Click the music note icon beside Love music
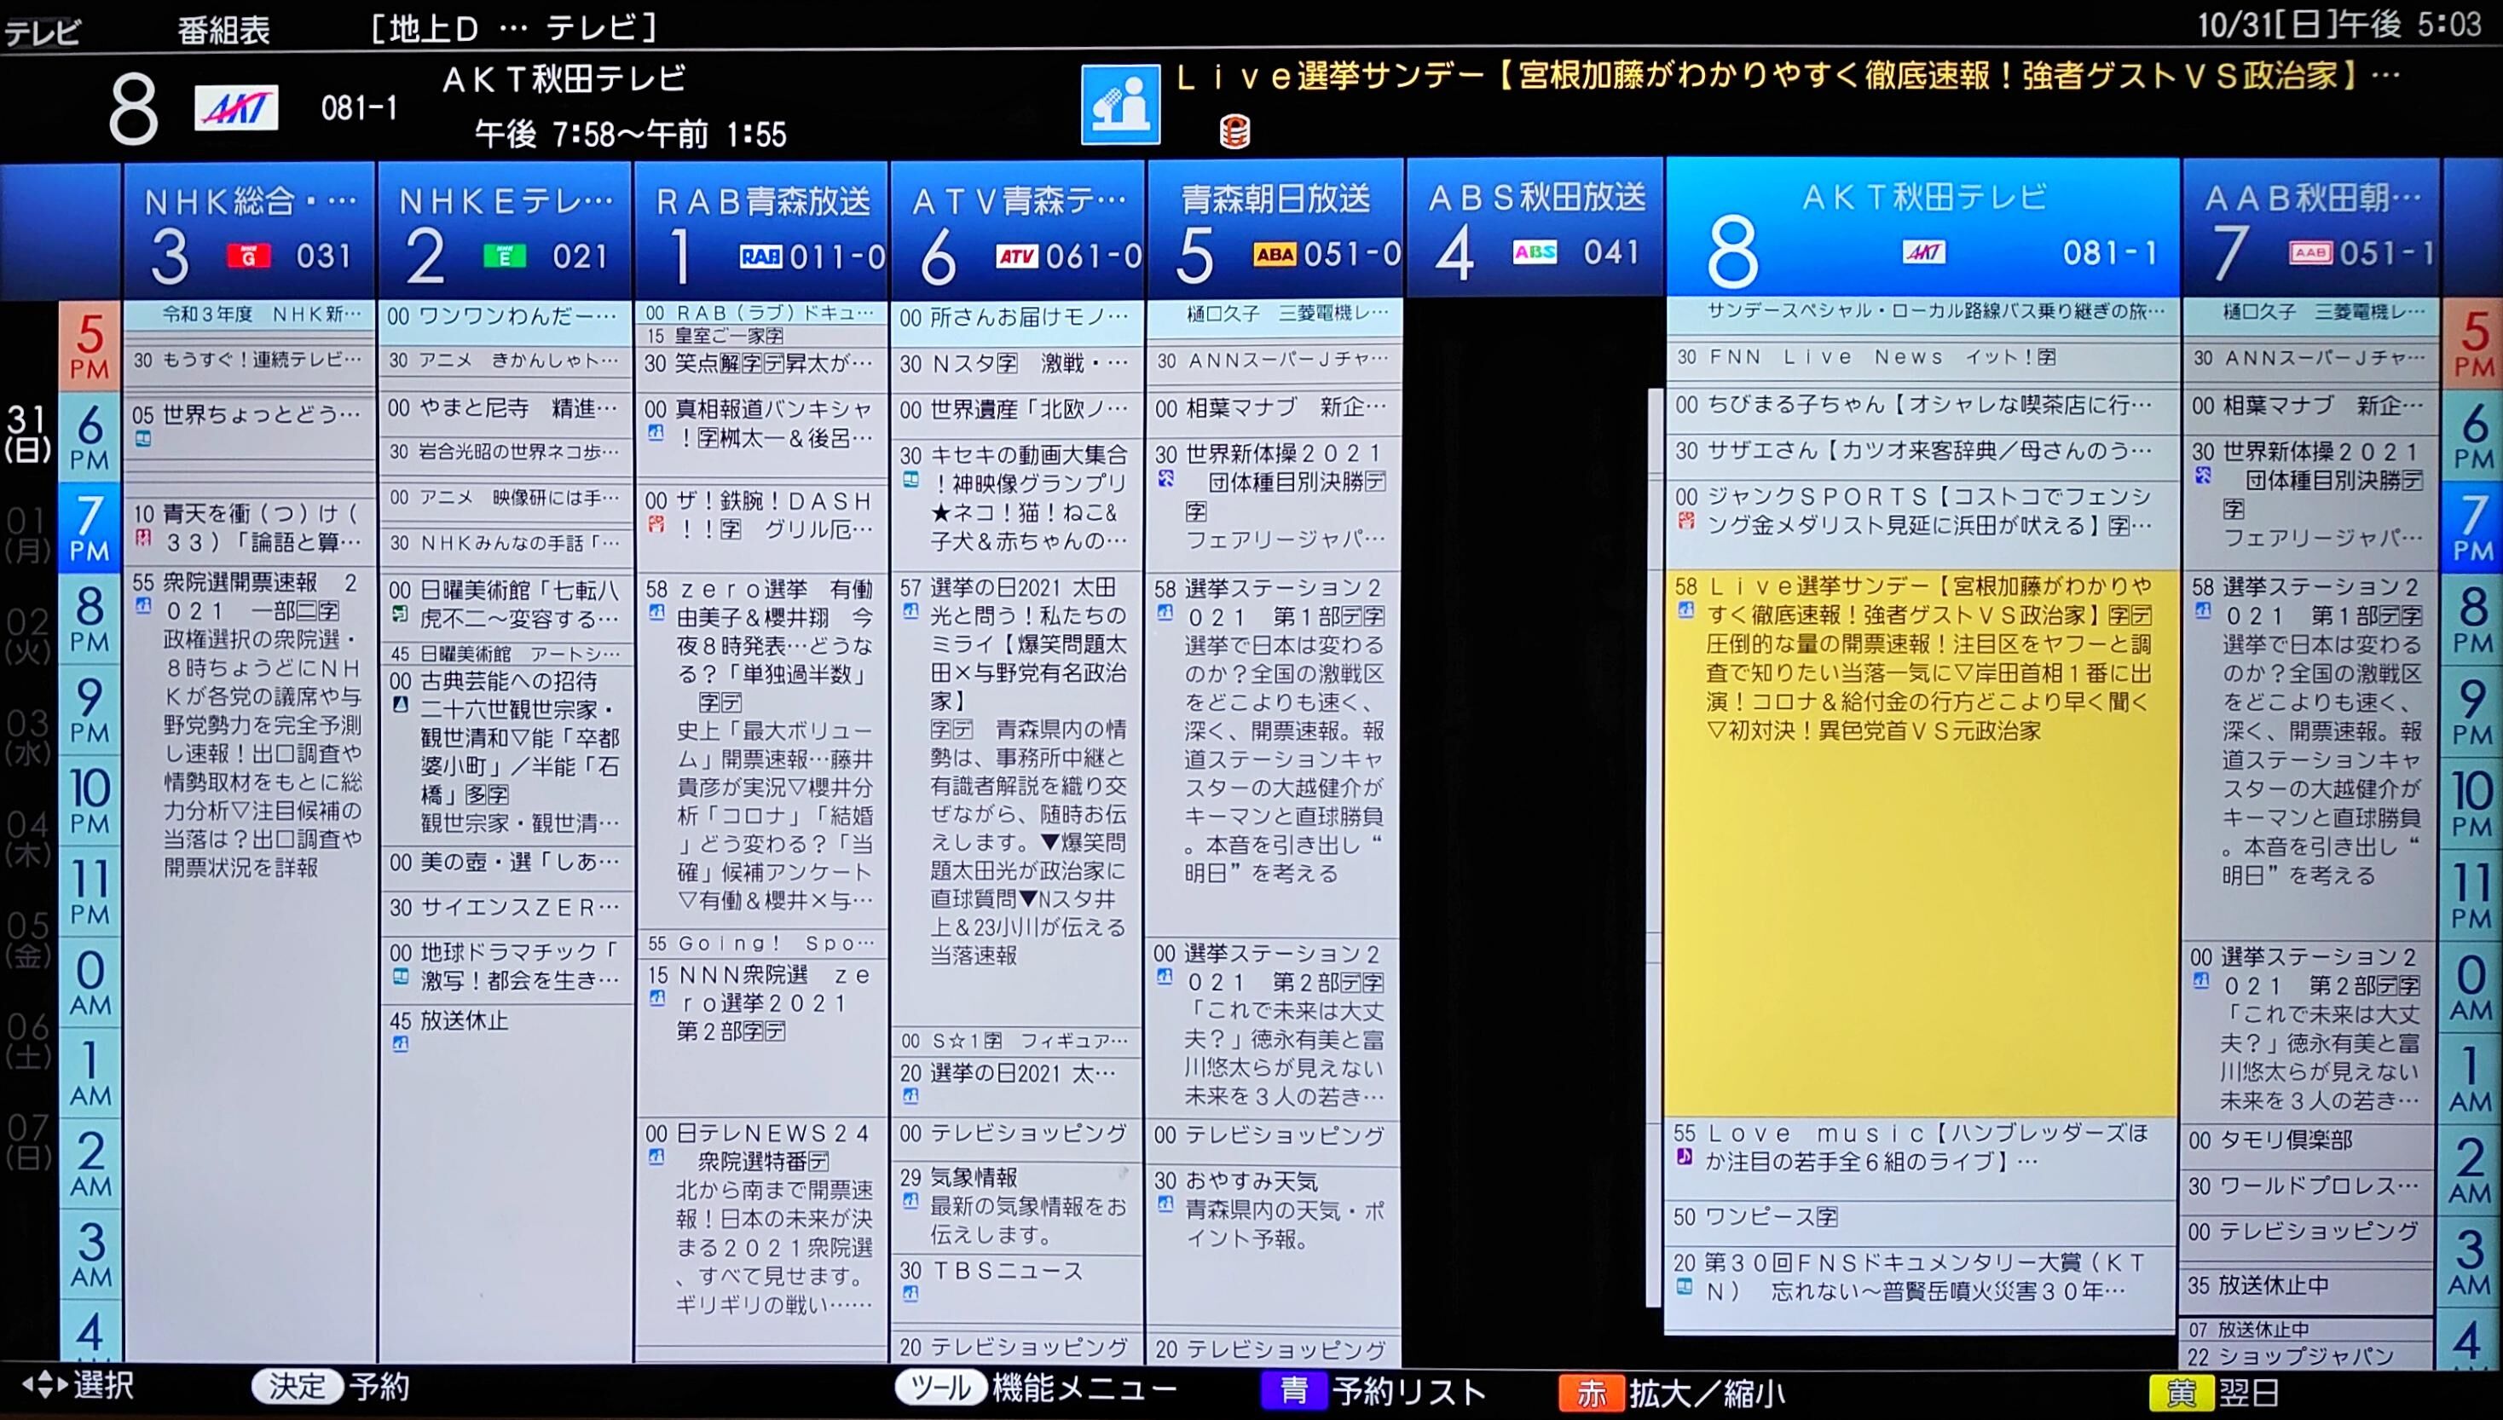Viewport: 2503px width, 1420px height. 1684,1157
